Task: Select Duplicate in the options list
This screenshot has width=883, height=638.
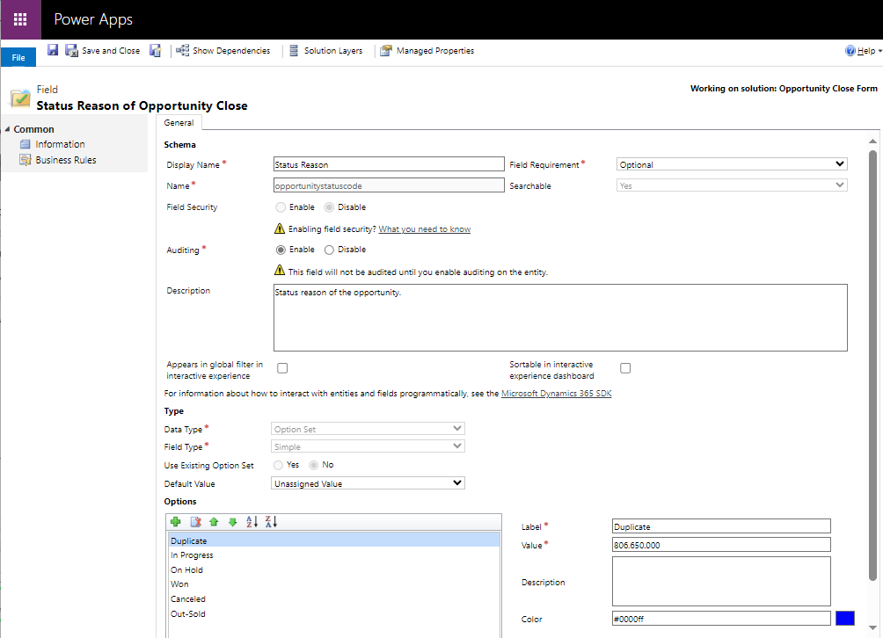Action: pyautogui.click(x=334, y=540)
